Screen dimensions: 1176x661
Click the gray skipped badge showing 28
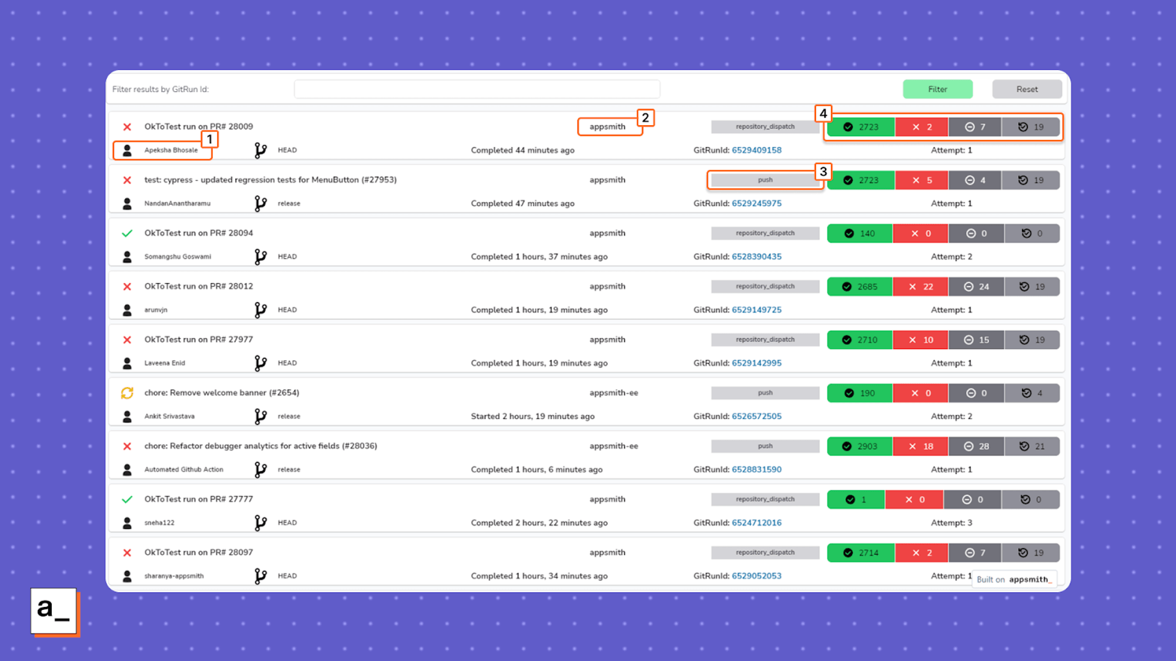[x=976, y=446]
